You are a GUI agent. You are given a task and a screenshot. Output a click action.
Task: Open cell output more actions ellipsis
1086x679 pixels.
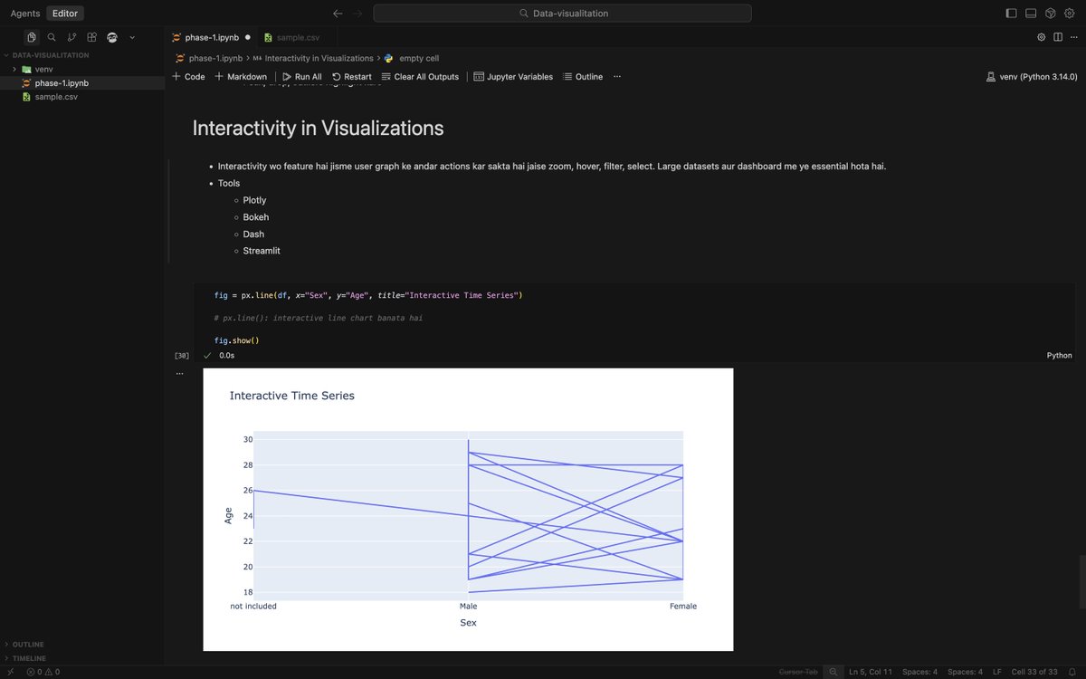point(179,373)
